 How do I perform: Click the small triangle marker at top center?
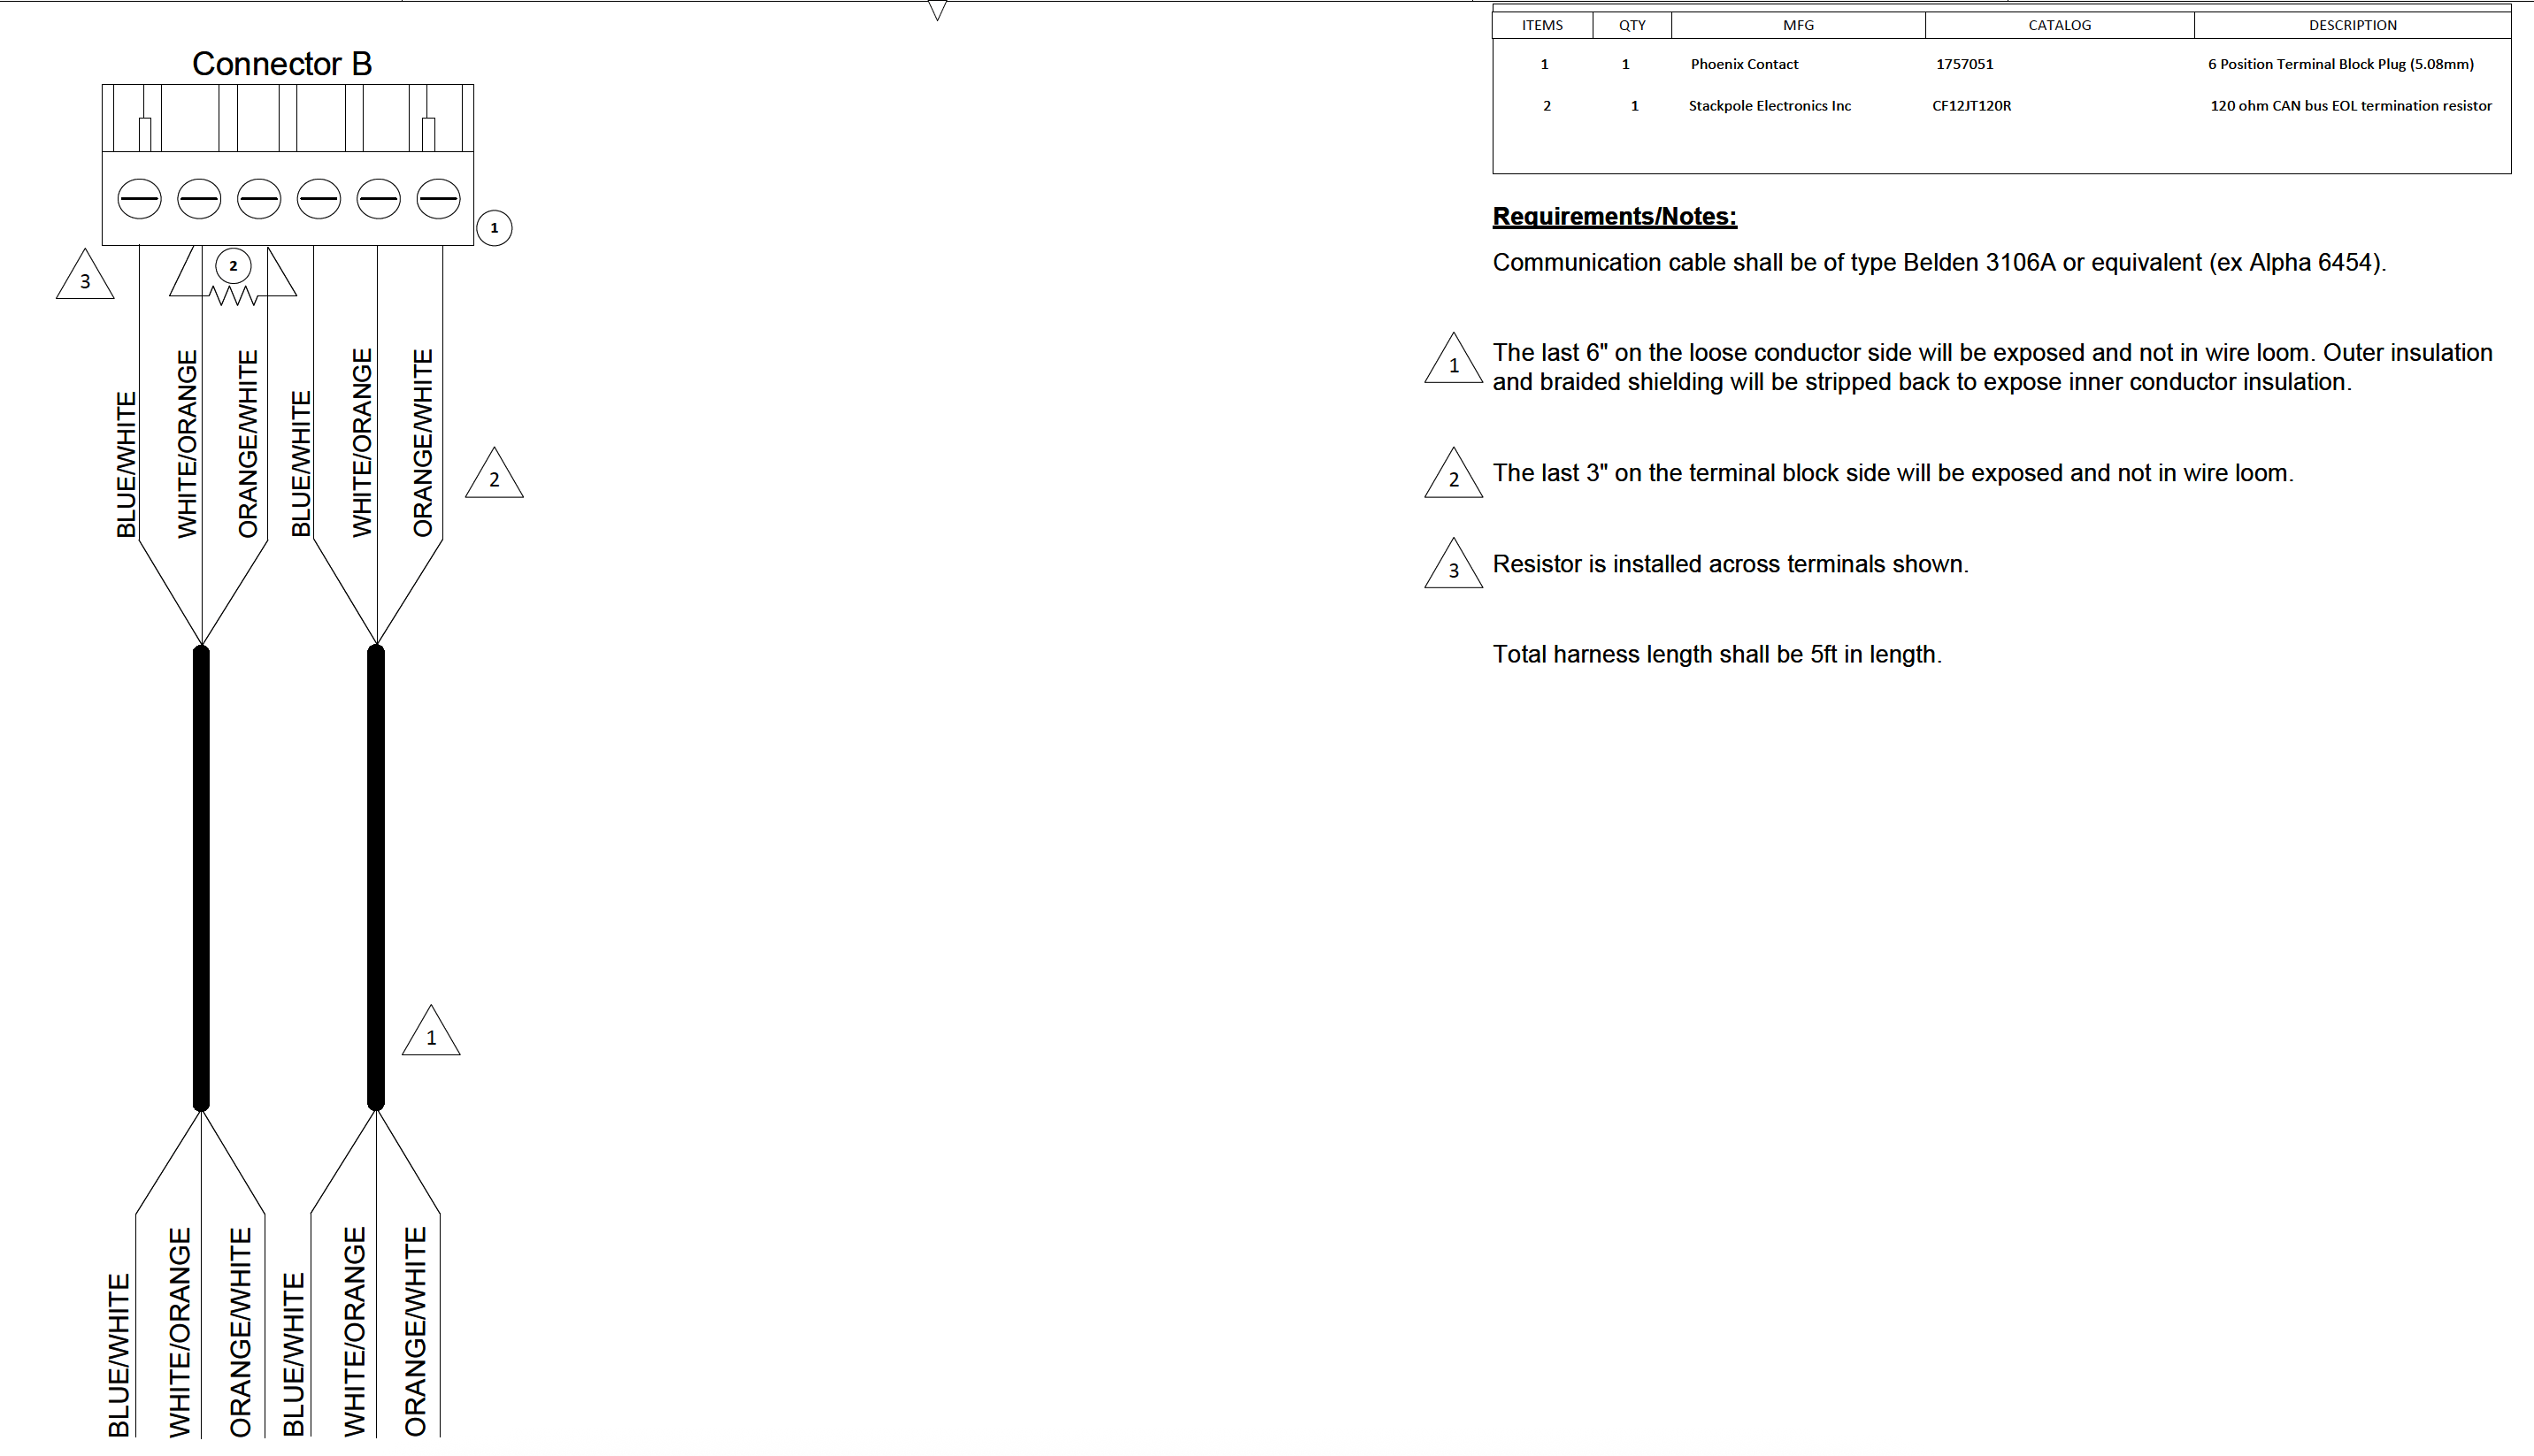click(937, 10)
